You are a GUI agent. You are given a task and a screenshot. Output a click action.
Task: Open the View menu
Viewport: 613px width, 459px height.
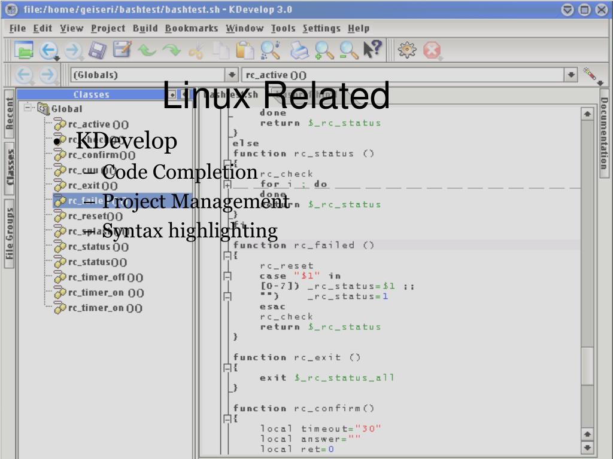(72, 28)
